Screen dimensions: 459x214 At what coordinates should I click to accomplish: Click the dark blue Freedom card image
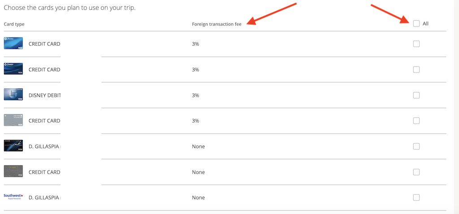tap(13, 69)
